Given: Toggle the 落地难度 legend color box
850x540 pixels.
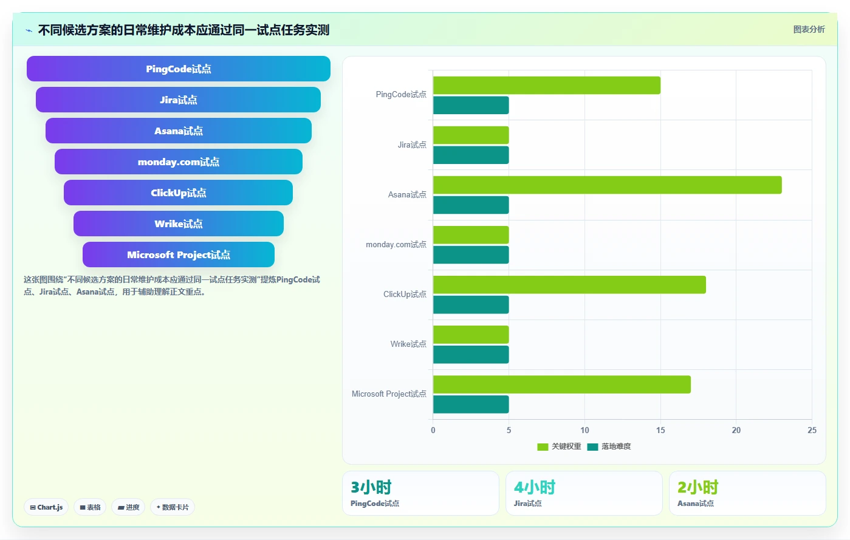Looking at the screenshot, I should tap(592, 446).
